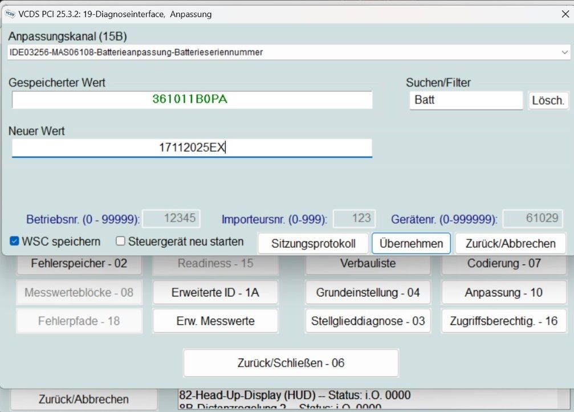The image size is (574, 412).
Task: Focus the Suchen/Filter field containing Batt
Action: click(x=466, y=100)
